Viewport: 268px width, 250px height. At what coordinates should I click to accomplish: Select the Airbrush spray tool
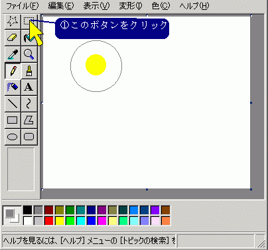(13, 87)
